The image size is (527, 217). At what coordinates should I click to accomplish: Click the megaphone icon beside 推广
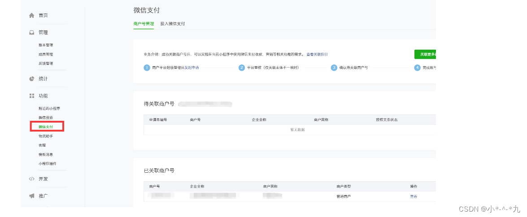tap(31, 196)
